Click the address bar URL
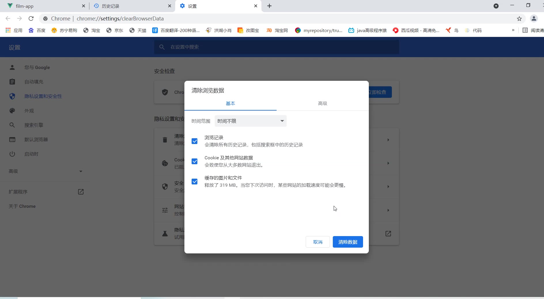This screenshot has height=299, width=544. (120, 18)
